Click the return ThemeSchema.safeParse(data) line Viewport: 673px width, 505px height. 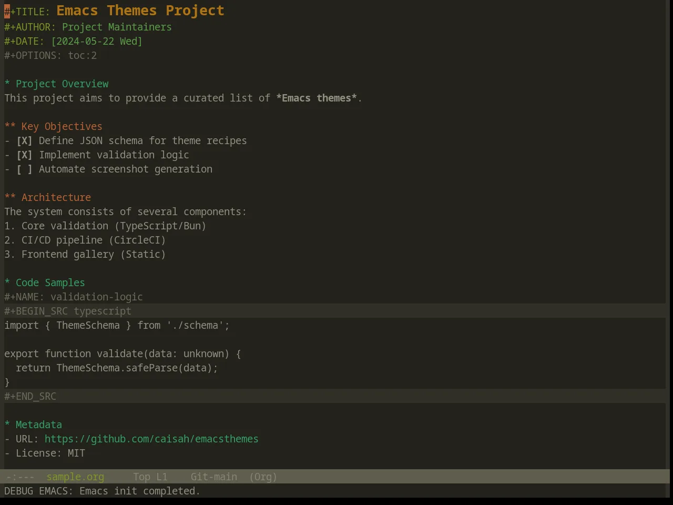(117, 368)
